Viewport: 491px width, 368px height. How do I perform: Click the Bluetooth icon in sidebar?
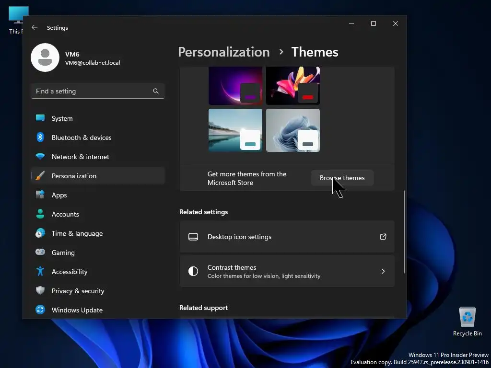click(x=40, y=137)
